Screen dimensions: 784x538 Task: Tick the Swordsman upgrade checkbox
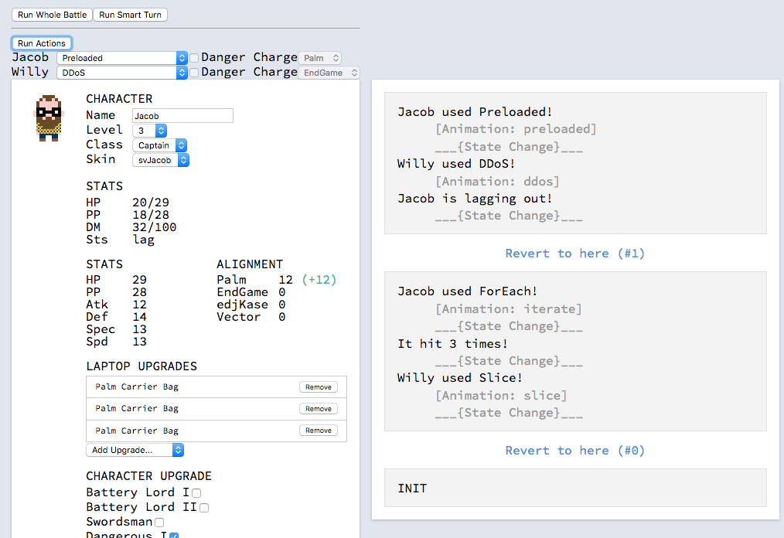(159, 523)
